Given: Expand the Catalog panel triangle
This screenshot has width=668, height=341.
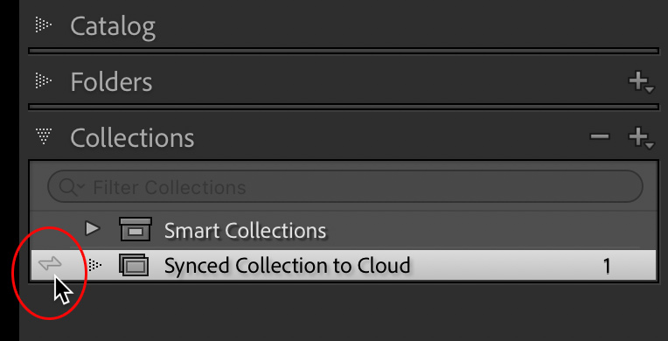Looking at the screenshot, I should click(x=44, y=25).
